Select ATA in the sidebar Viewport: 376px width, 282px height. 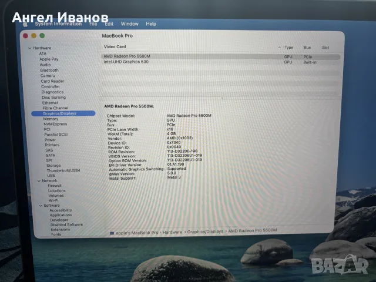pos(43,53)
